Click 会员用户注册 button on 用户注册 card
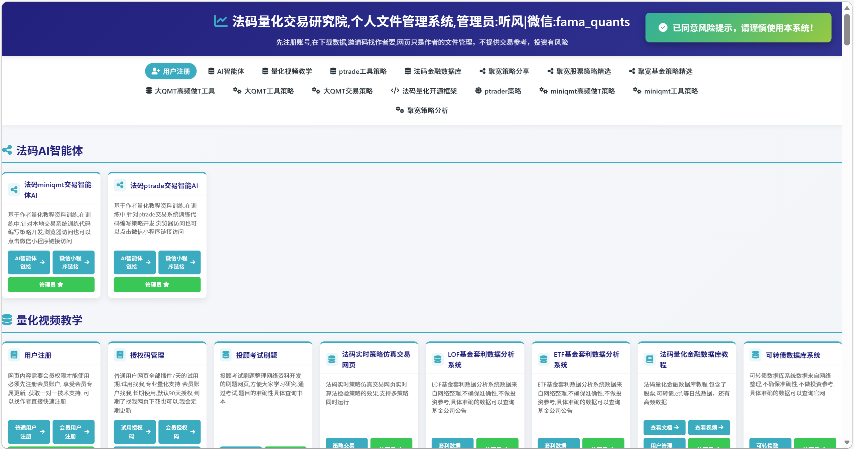This screenshot has width=854, height=449. 74,432
